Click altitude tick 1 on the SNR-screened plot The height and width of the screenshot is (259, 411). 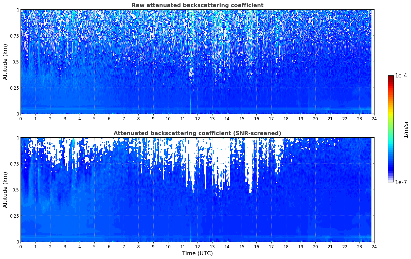click(x=17, y=138)
